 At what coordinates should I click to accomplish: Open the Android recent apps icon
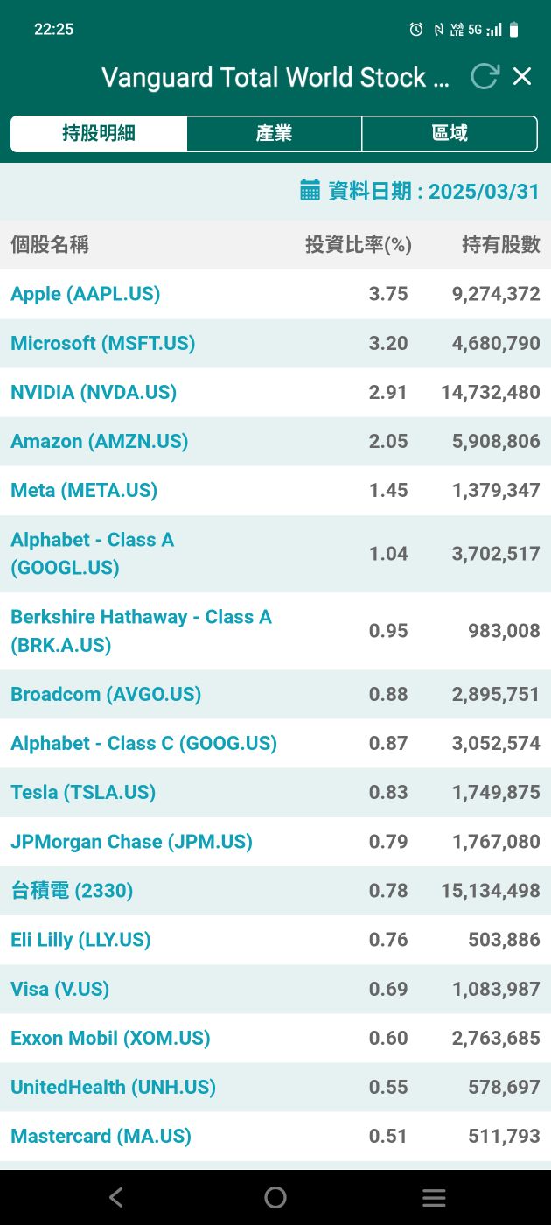(x=434, y=1197)
